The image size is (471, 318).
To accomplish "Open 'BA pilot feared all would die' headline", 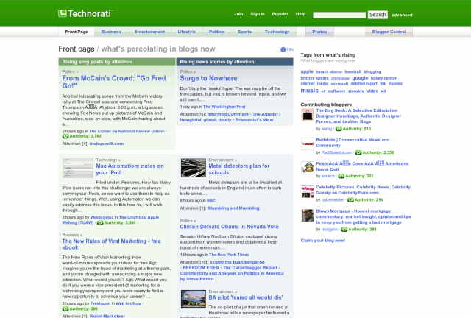I will pos(245,297).
